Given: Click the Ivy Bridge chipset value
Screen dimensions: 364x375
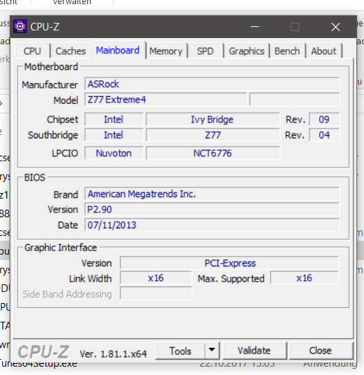Looking at the screenshot, I should [x=213, y=119].
